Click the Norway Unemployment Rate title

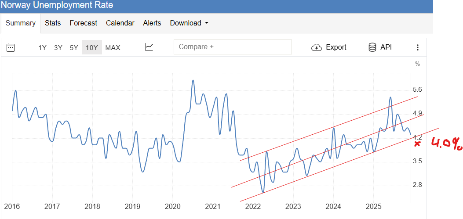point(57,5)
